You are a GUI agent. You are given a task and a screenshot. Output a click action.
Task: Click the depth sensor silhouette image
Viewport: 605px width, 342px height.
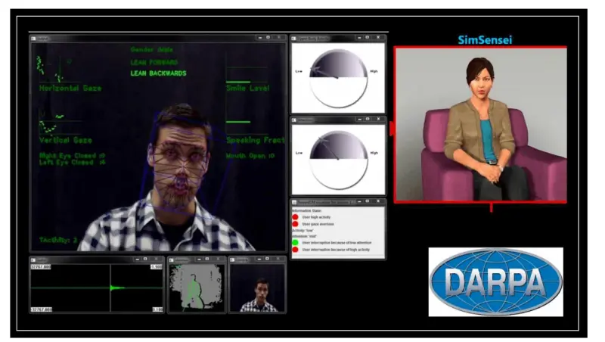(x=197, y=288)
